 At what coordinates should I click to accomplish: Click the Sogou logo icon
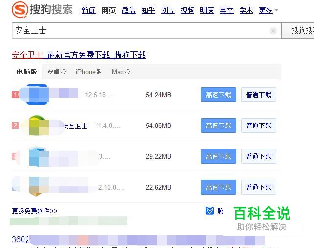point(20,9)
